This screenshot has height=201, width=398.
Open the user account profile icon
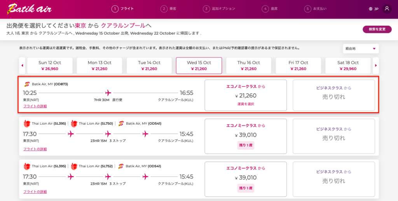[x=387, y=9]
